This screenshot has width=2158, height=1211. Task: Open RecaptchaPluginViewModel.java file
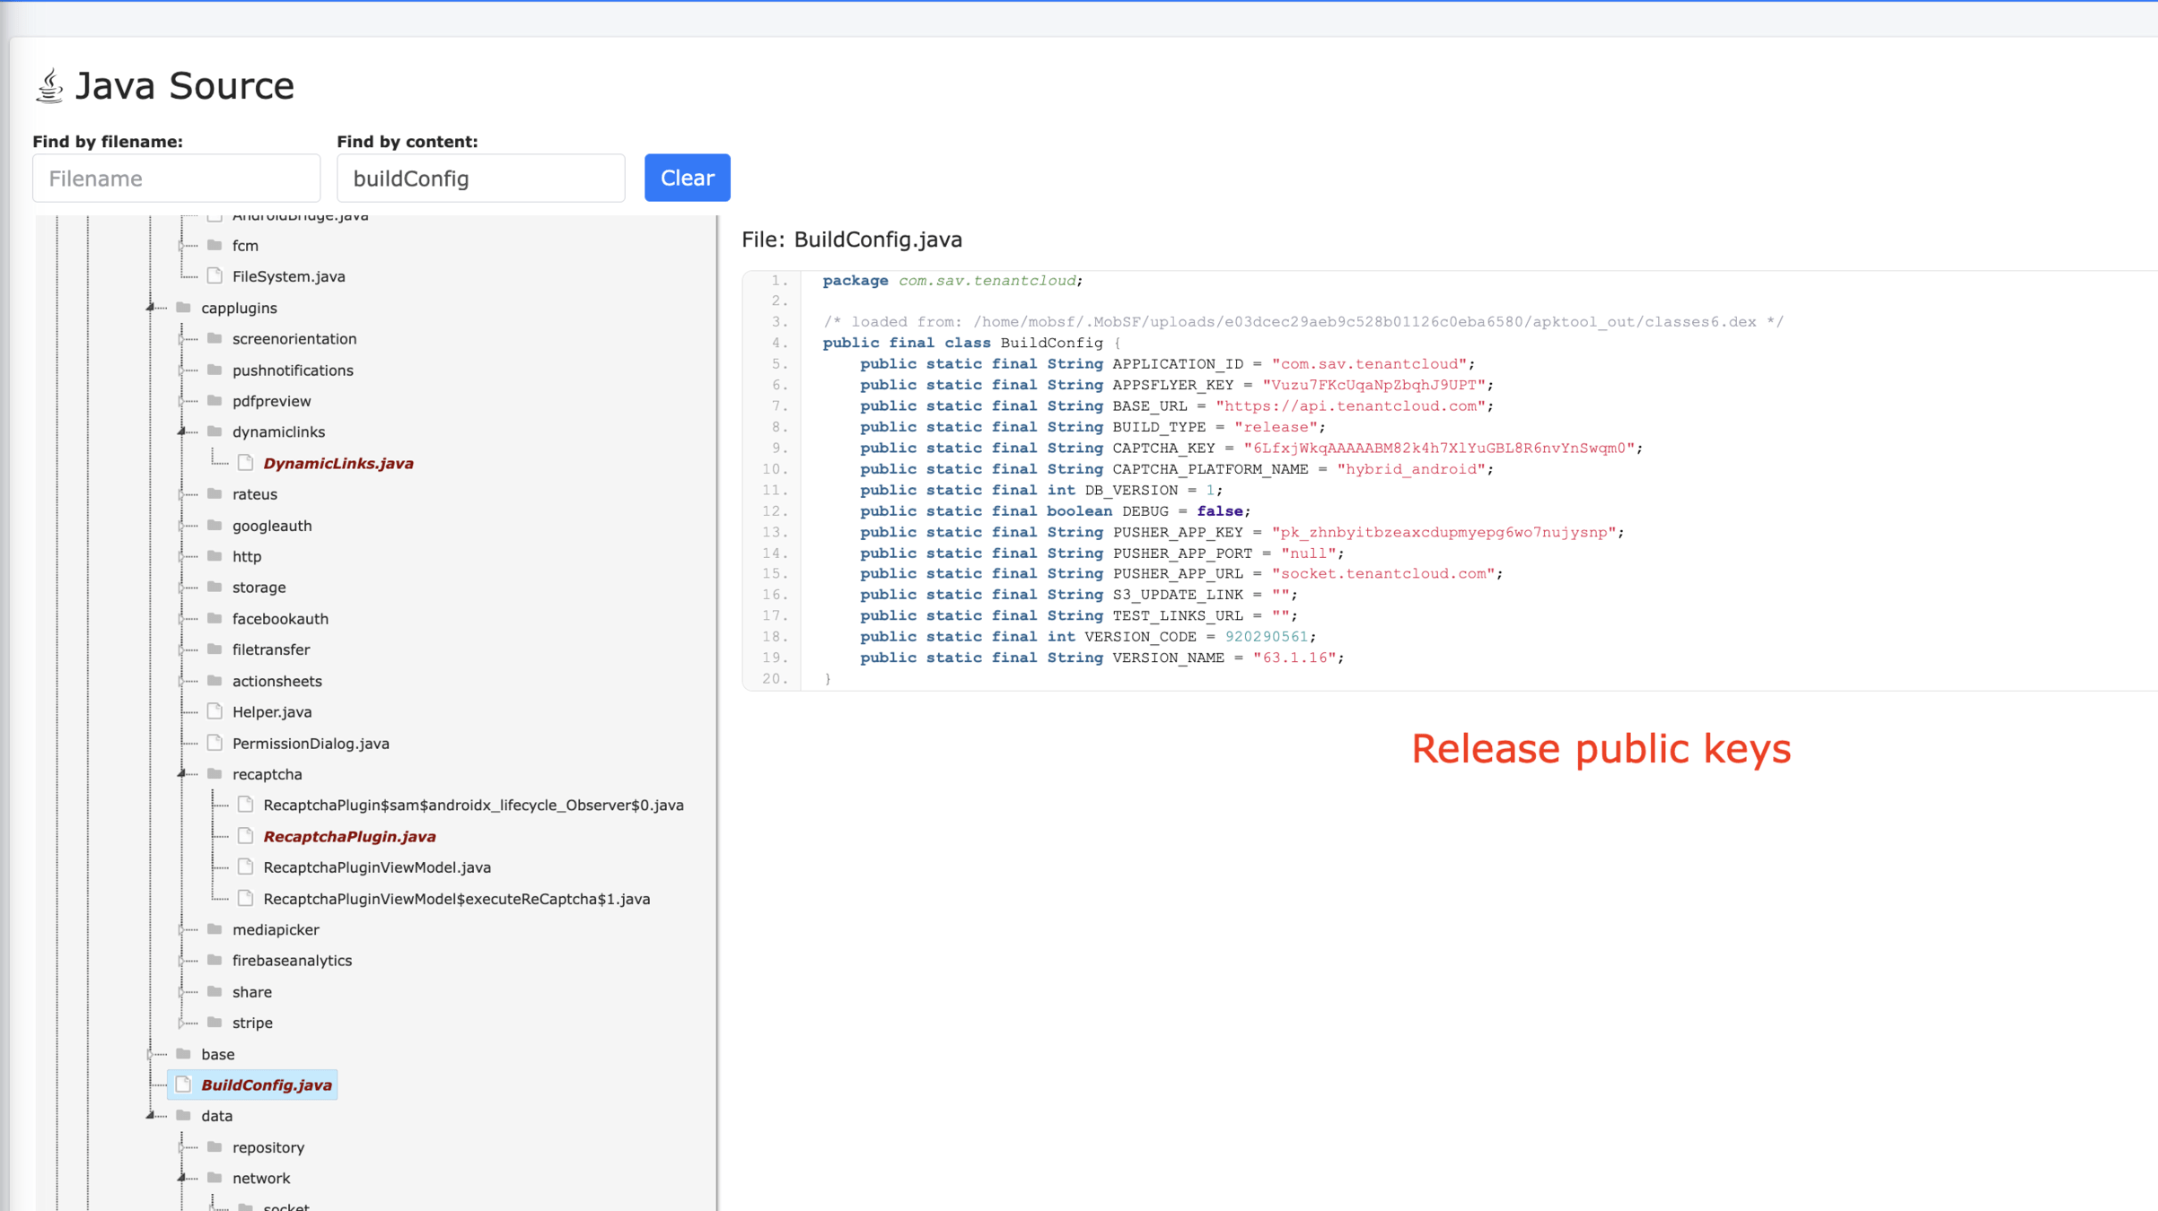click(x=377, y=867)
